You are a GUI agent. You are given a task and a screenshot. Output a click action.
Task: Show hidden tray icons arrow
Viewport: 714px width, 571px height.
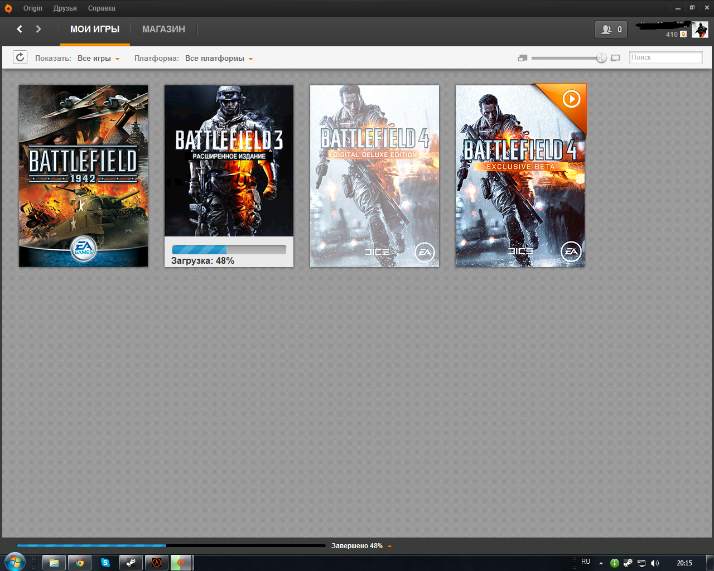pyautogui.click(x=601, y=563)
